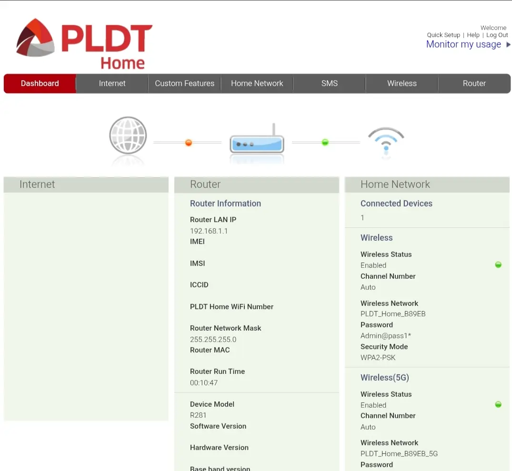The image size is (512, 471).
Task: Switch to the Internet tab
Action: [x=112, y=84]
